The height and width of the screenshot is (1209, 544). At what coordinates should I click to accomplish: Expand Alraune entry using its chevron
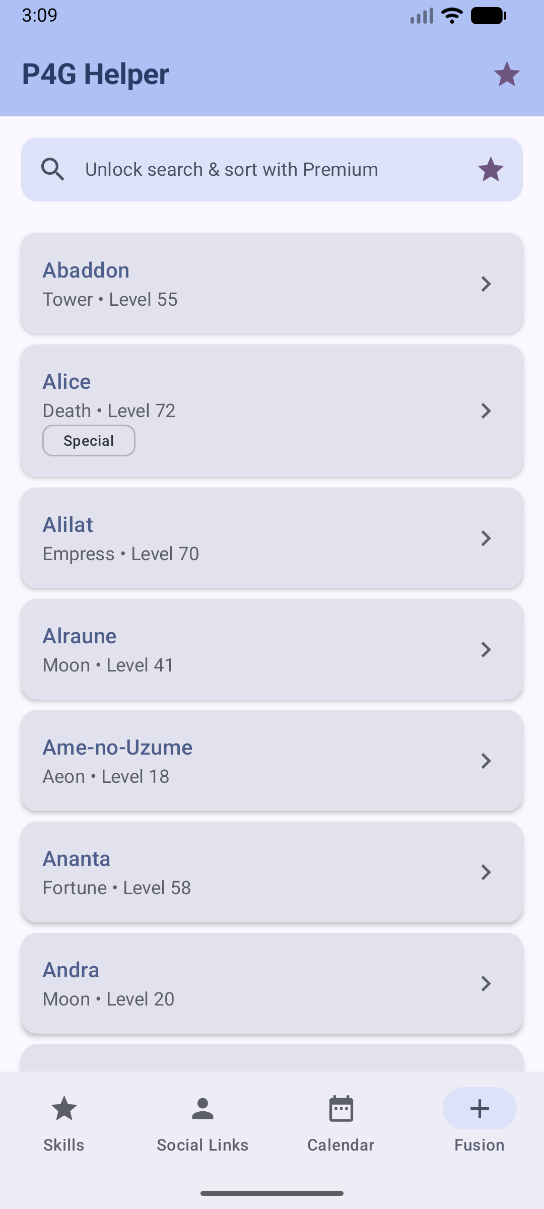pyautogui.click(x=486, y=649)
